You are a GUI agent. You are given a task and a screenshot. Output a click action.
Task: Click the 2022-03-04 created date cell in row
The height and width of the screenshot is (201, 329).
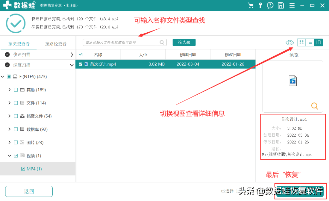[188, 64]
